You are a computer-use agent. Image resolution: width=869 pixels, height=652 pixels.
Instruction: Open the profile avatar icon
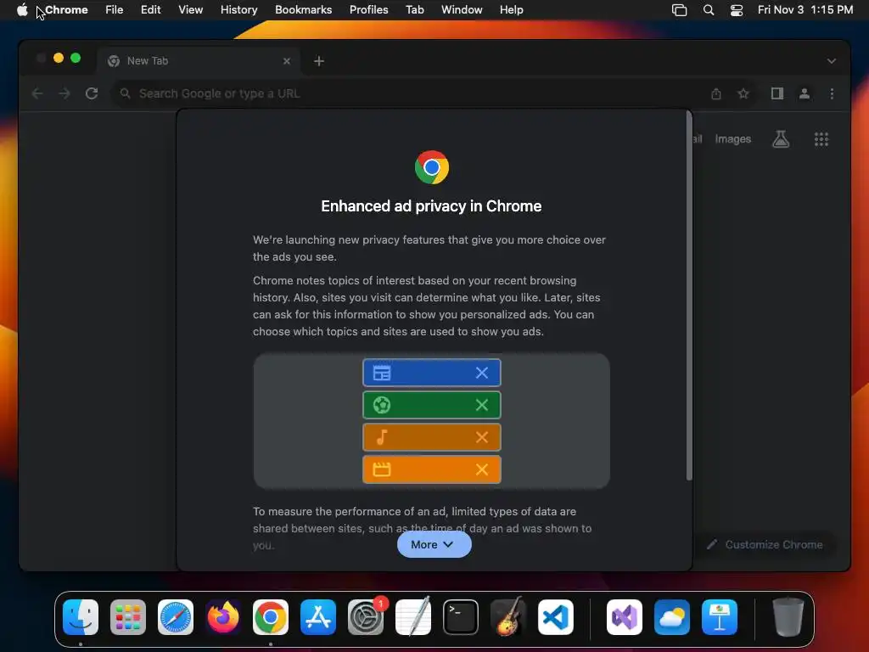coord(805,93)
